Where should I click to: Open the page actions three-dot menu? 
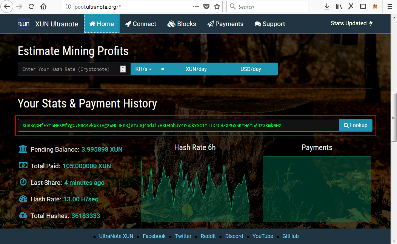[196, 6]
